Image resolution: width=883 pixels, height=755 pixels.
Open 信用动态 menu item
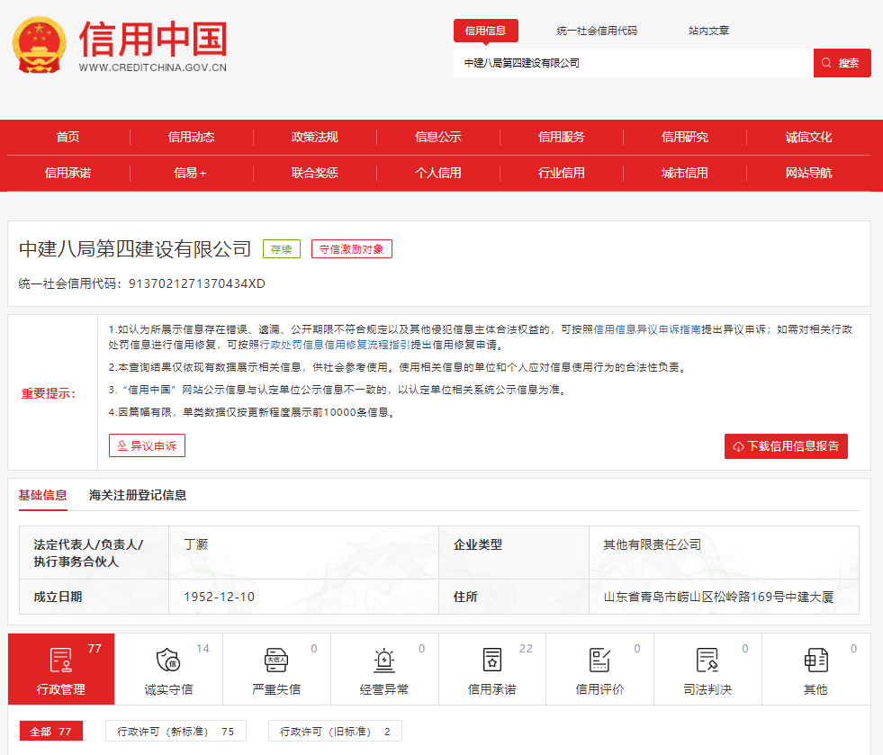pos(192,137)
